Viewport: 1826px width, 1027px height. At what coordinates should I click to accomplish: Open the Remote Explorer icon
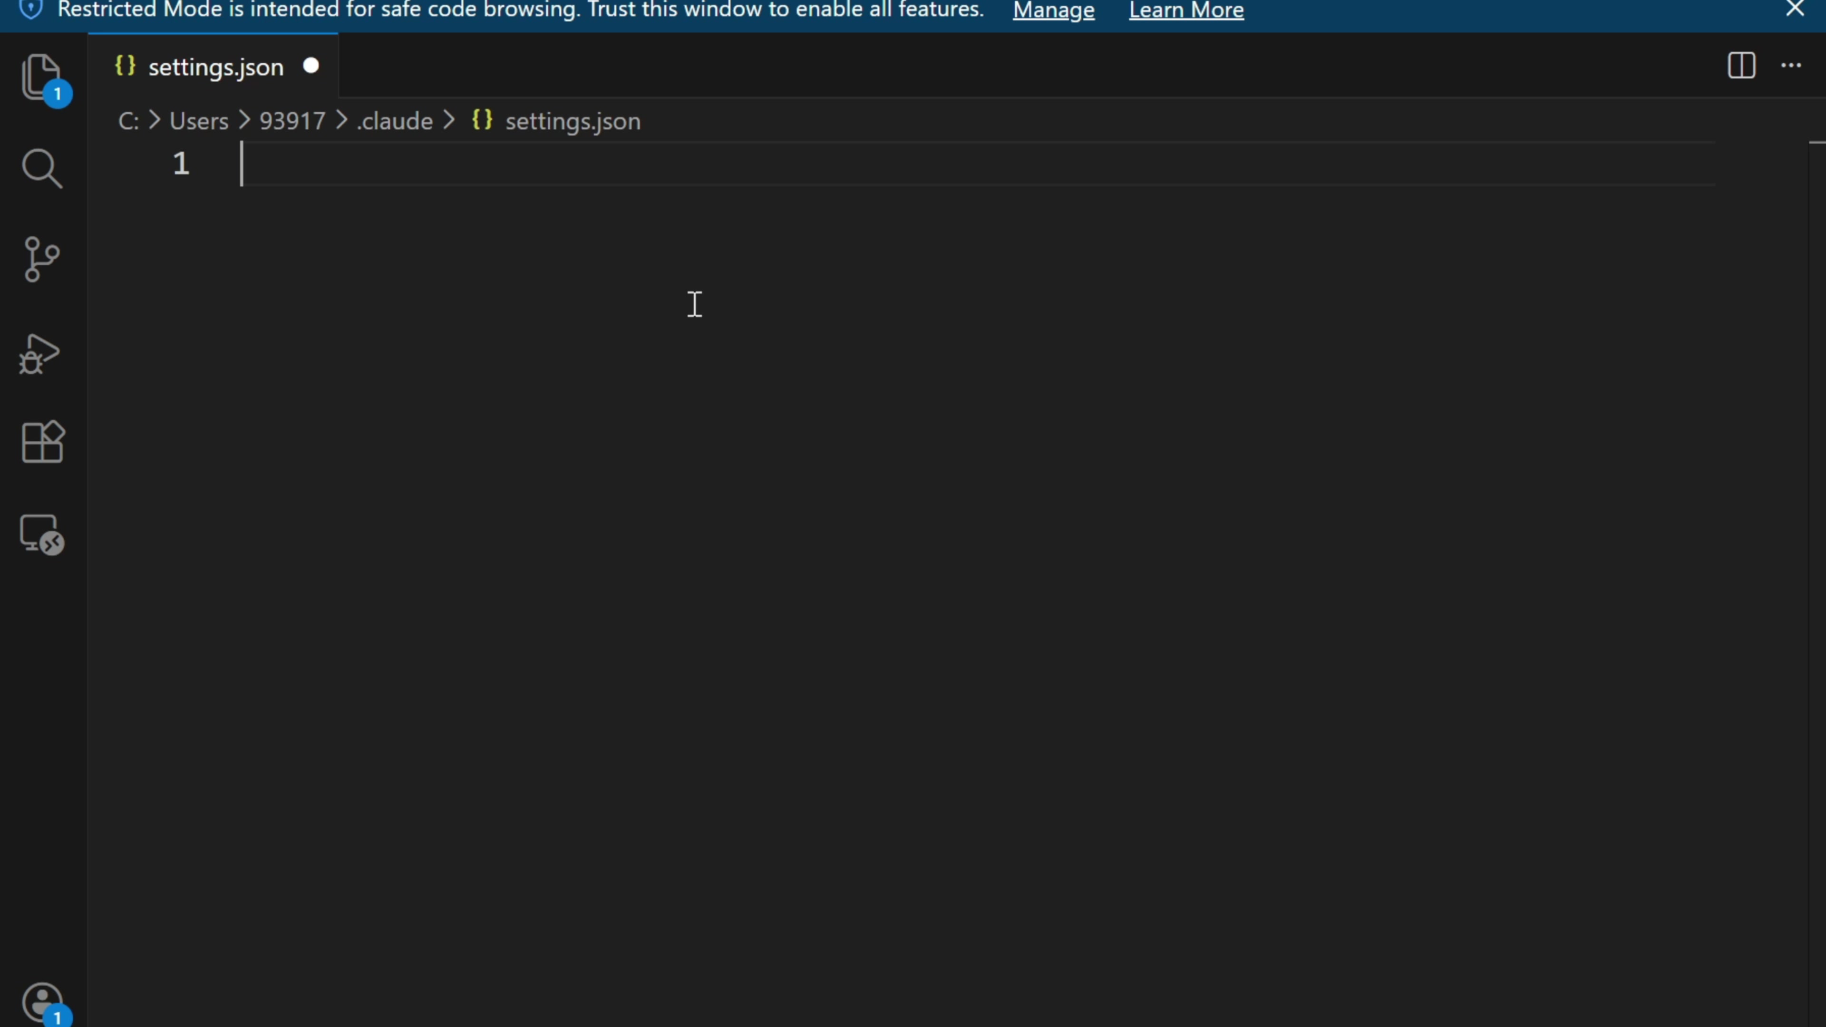coord(41,533)
